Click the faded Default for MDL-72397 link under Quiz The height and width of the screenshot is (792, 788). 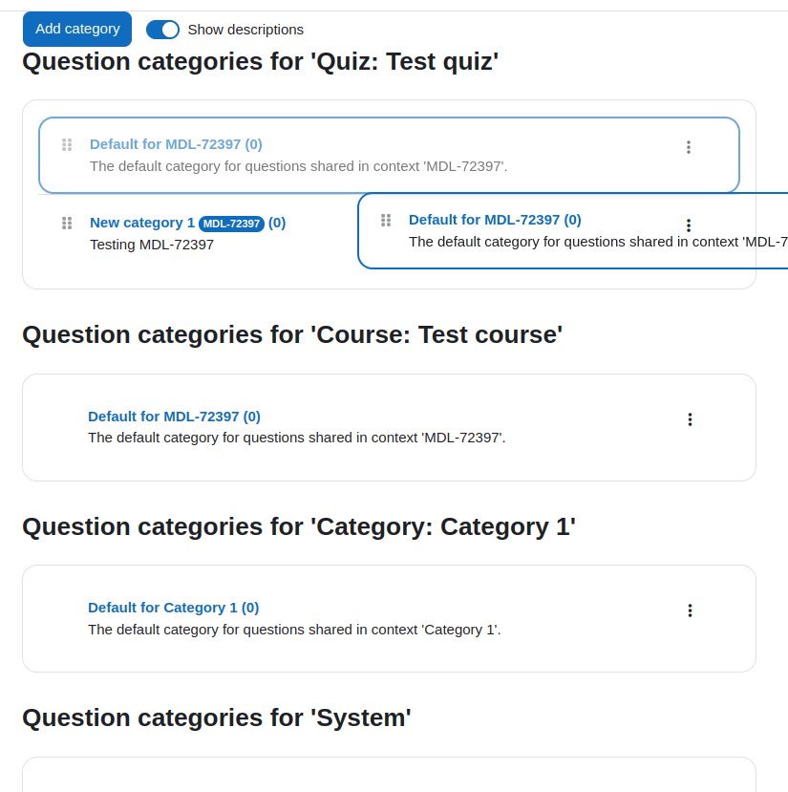176,144
